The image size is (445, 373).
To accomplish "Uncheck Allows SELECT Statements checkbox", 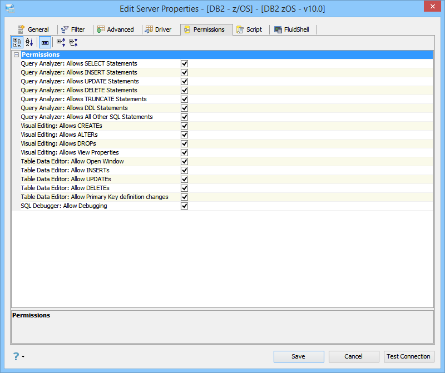I will pyautogui.click(x=184, y=63).
